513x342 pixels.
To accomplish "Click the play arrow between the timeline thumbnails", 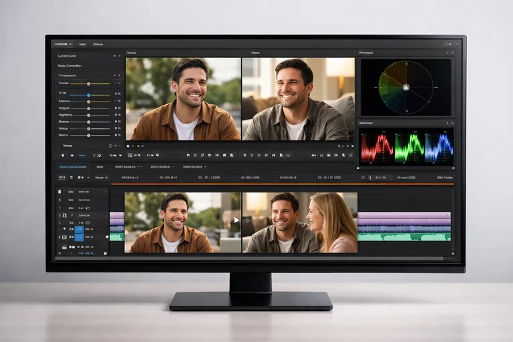I will (236, 220).
